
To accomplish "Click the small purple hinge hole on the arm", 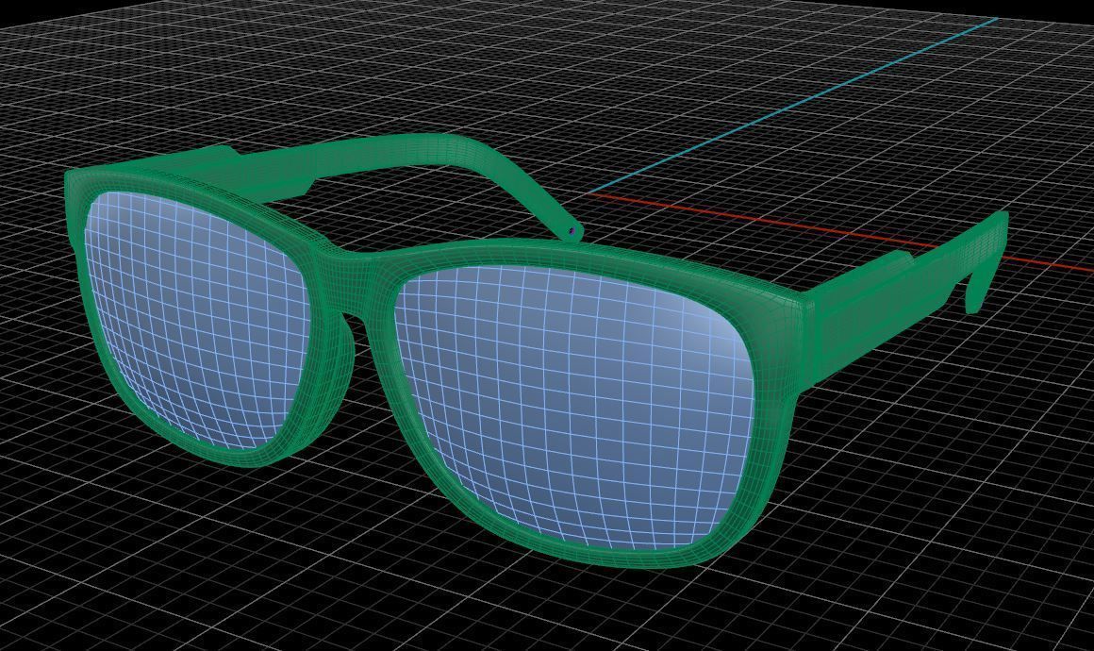I will point(573,229).
